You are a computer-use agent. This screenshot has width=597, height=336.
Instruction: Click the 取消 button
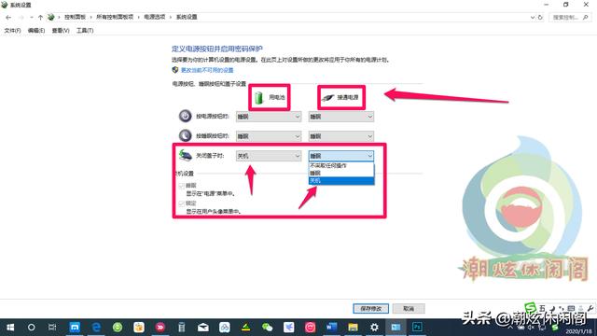coord(409,308)
